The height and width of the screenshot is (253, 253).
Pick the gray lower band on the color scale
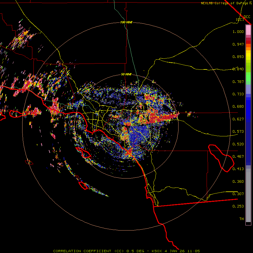pyautogui.click(x=248, y=195)
